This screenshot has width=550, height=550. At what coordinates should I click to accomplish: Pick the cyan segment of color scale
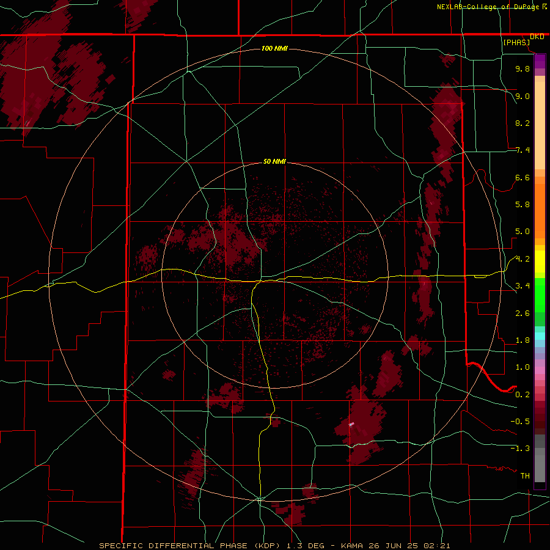pos(540,336)
